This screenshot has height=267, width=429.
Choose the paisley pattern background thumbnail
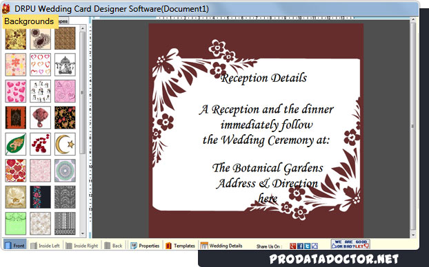pos(40,39)
